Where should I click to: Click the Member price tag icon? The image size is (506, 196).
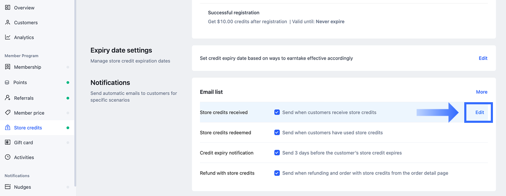pos(8,113)
